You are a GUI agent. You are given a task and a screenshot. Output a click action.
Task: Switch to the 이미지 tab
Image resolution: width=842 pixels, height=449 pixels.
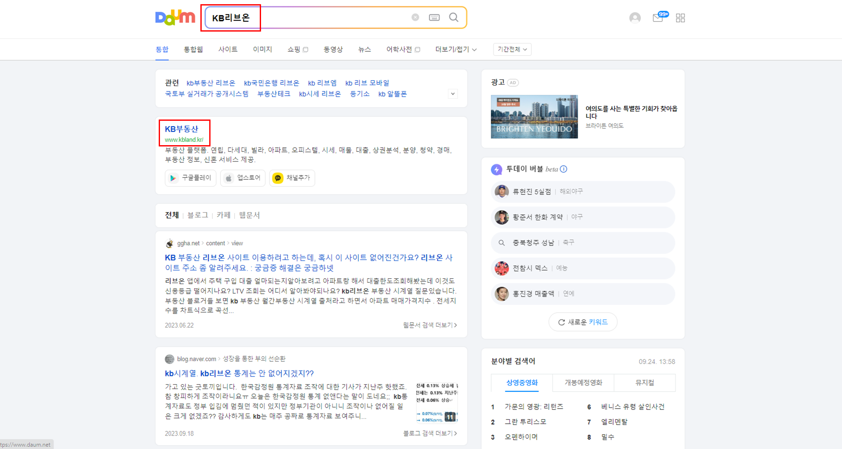[x=262, y=49]
